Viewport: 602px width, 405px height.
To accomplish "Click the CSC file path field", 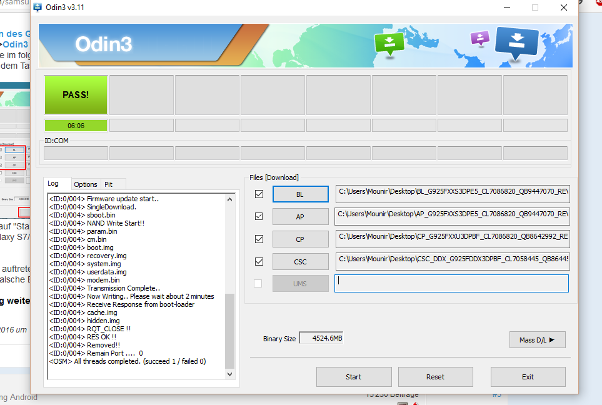I will 453,261.
